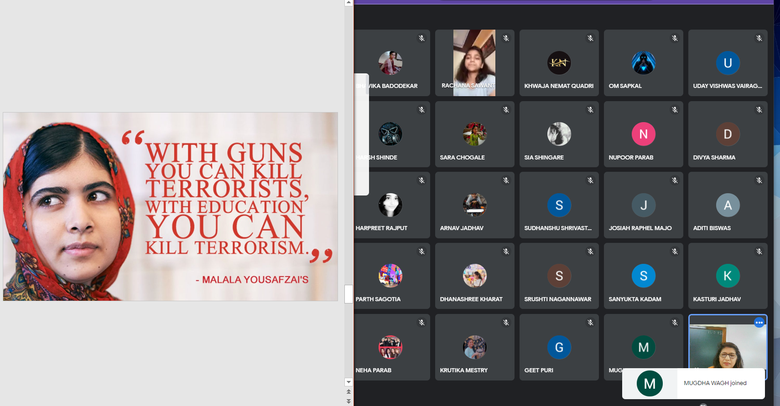Image resolution: width=780 pixels, height=406 pixels.
Task: Select the Aditi Biswas participant tile
Action: click(728, 205)
